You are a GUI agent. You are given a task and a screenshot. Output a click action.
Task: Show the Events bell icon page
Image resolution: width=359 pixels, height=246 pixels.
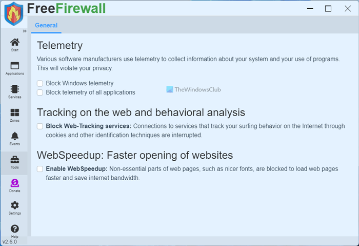pos(14,137)
